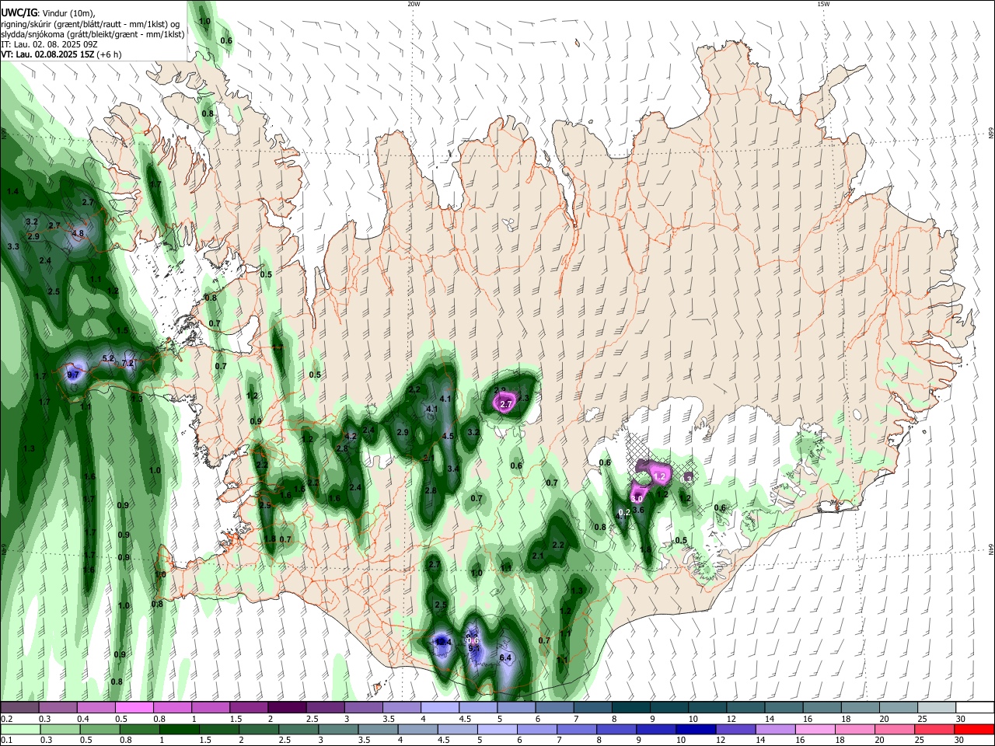Click the 3.3 precipitation value
Viewport: 995px width, 746px height.
coord(12,246)
